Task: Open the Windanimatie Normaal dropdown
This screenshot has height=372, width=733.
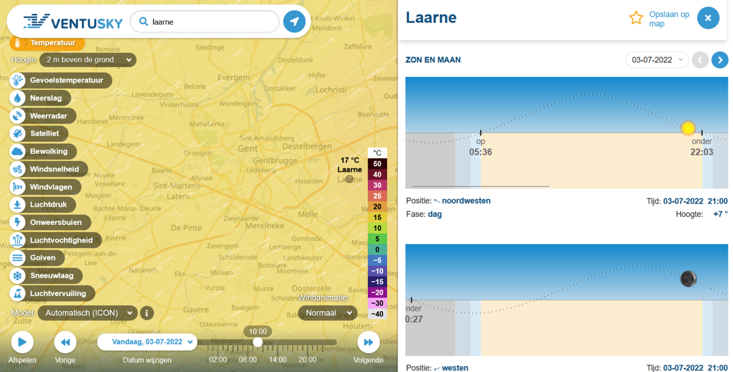Action: [x=327, y=313]
